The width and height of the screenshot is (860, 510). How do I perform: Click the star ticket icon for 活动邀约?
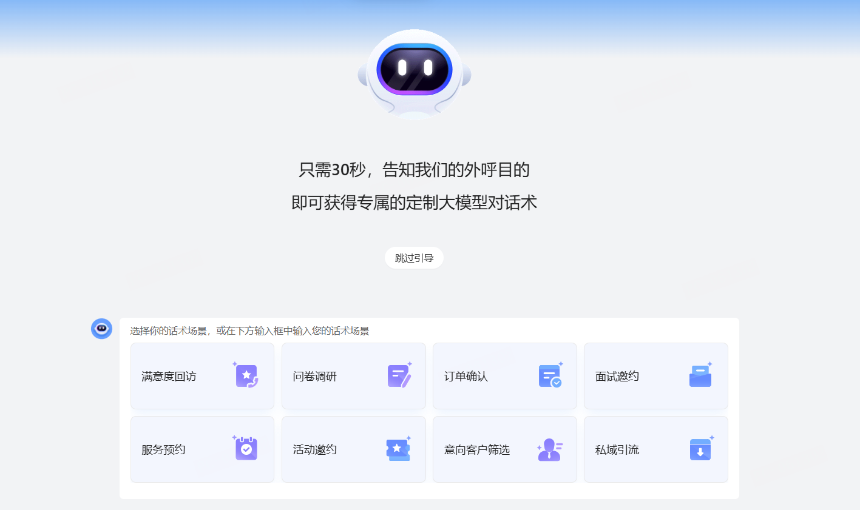click(398, 449)
